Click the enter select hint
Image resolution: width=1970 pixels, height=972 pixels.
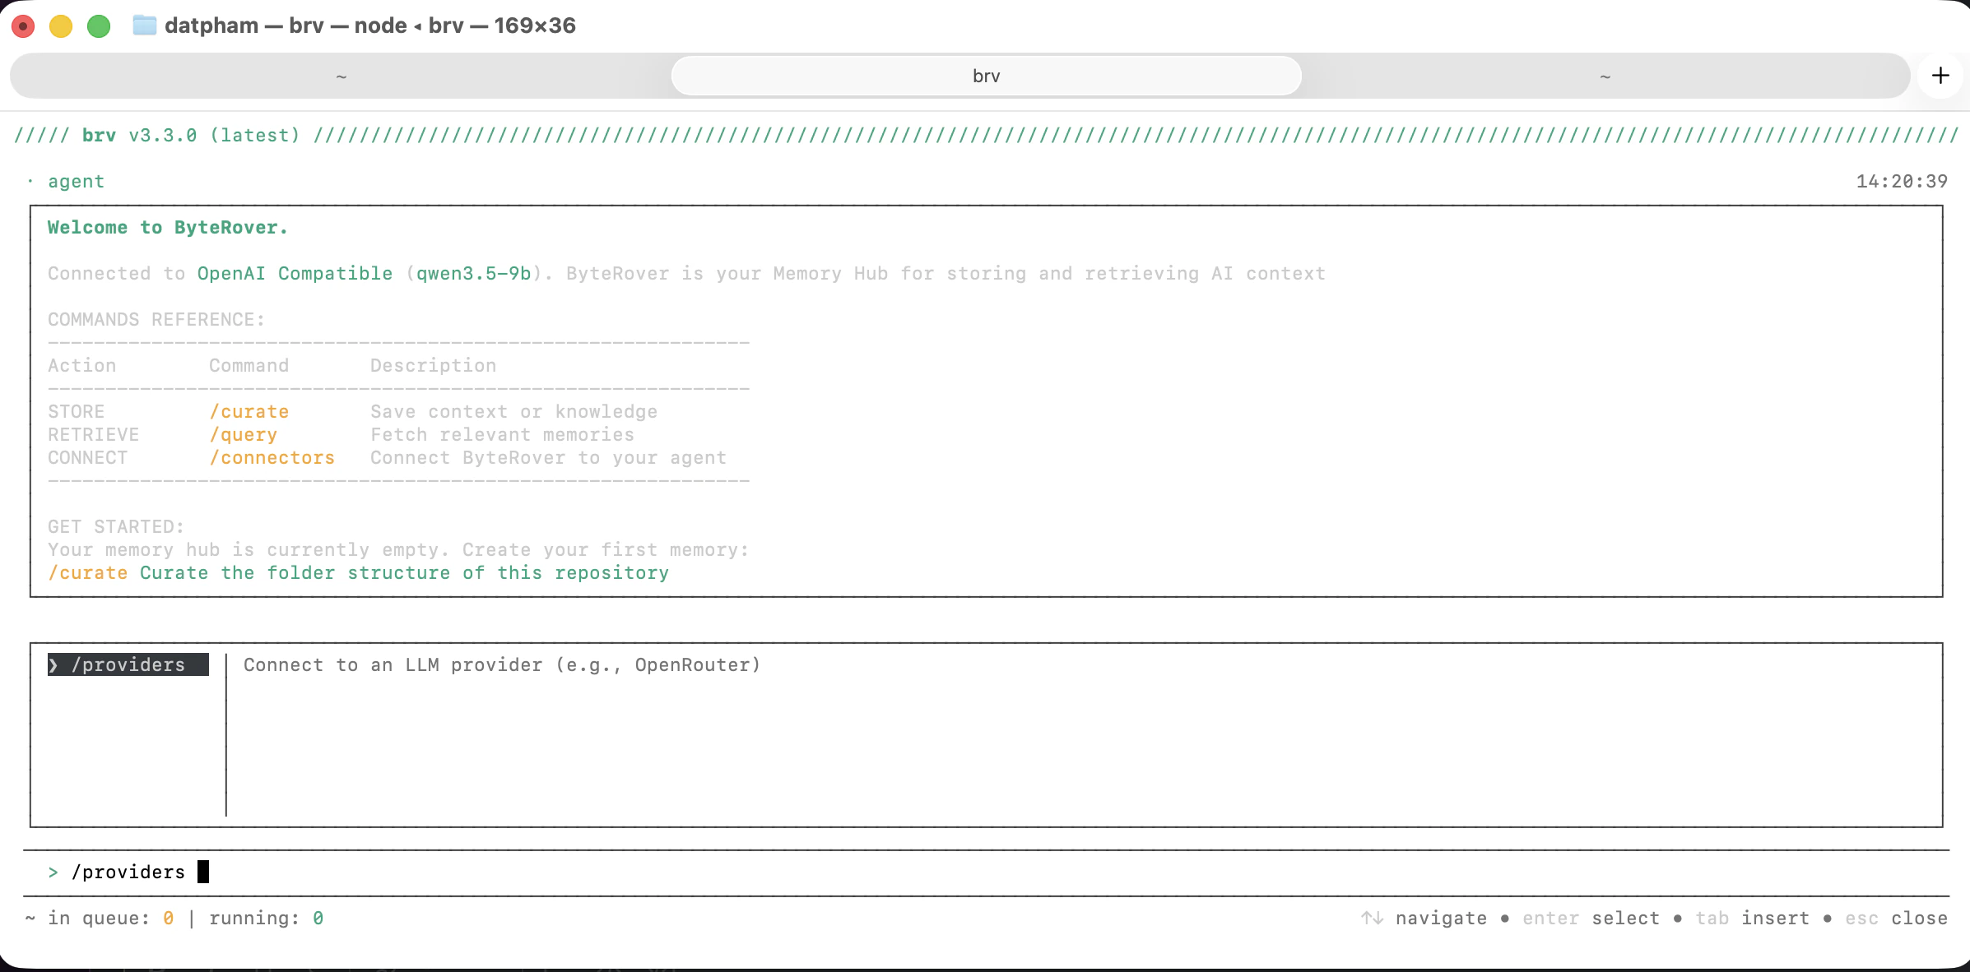[1591, 918]
